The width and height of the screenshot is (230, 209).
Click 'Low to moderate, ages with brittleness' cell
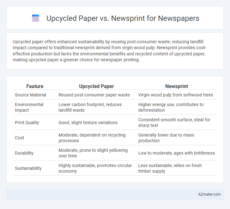click(177, 153)
